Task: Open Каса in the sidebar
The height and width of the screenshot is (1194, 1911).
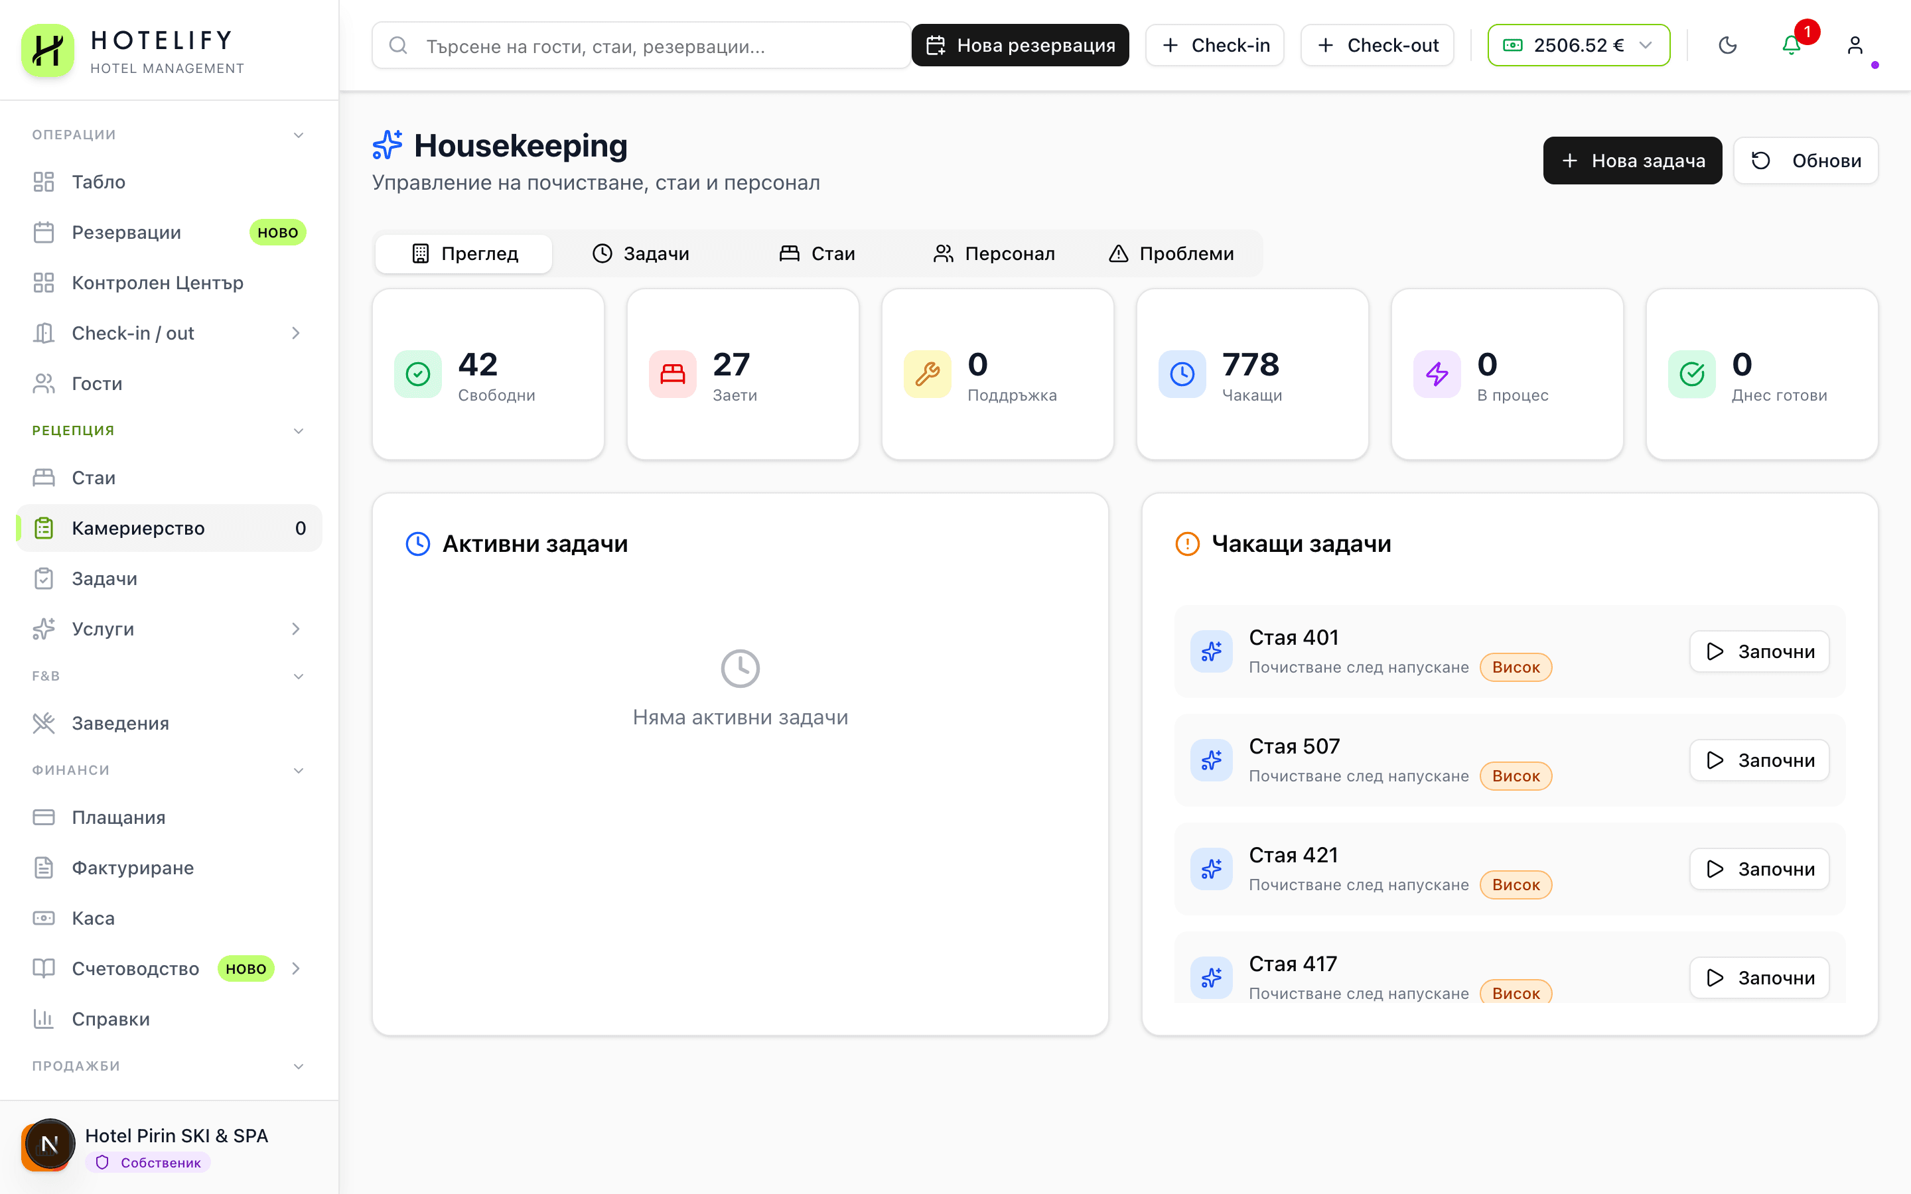Action: pyautogui.click(x=93, y=917)
